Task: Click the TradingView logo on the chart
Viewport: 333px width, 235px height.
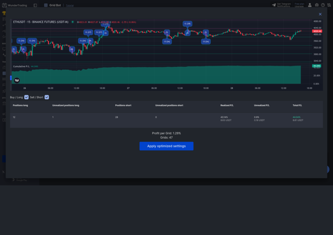Action: pos(16,80)
